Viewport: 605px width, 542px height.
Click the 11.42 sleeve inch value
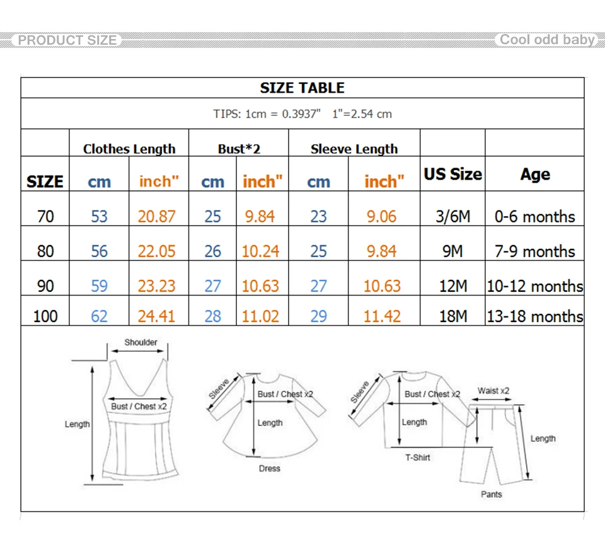click(x=383, y=316)
